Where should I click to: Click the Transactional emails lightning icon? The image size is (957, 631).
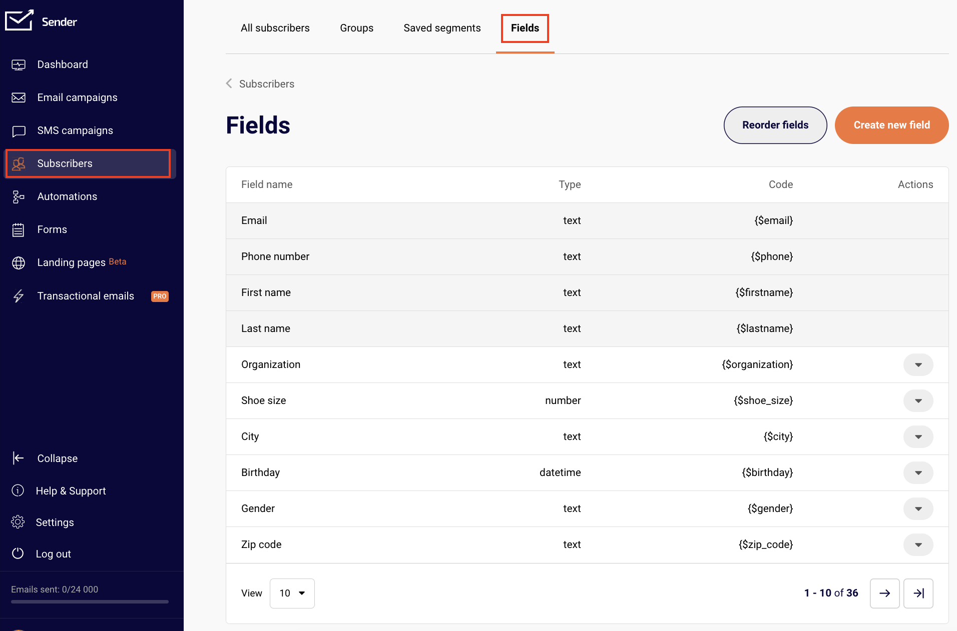(19, 296)
